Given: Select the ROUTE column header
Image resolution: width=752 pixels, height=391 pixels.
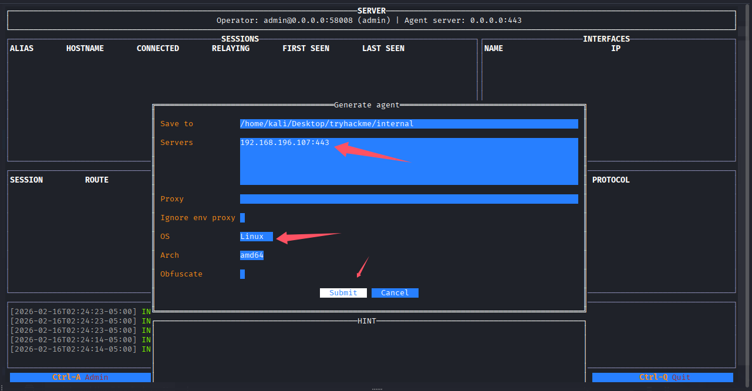Looking at the screenshot, I should coord(97,180).
